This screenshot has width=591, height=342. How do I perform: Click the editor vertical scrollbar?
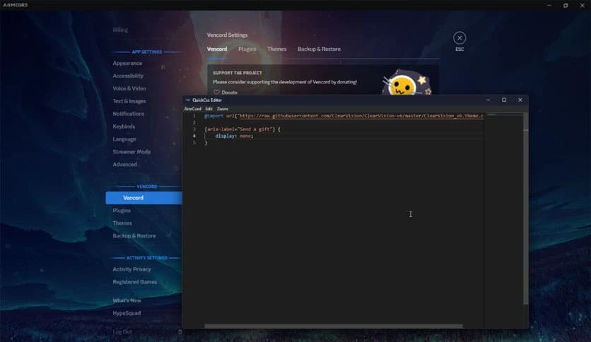point(525,209)
